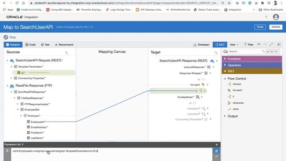Open the Recommend tab

(x=64, y=45)
